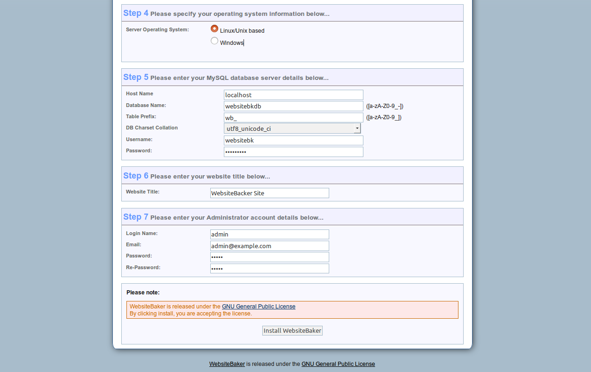
Task: Open DB Charset Collation dropdown
Action: click(292, 129)
